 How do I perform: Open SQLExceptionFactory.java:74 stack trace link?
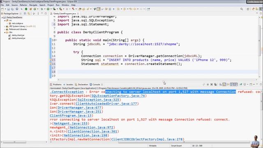(x=118, y=96)
